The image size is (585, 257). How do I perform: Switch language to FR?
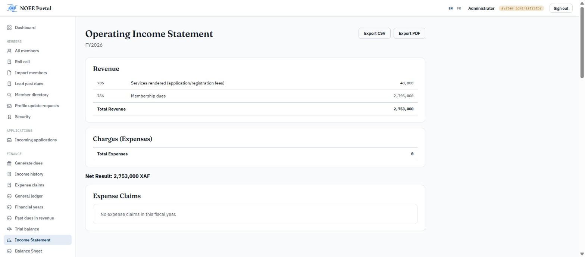pos(459,8)
